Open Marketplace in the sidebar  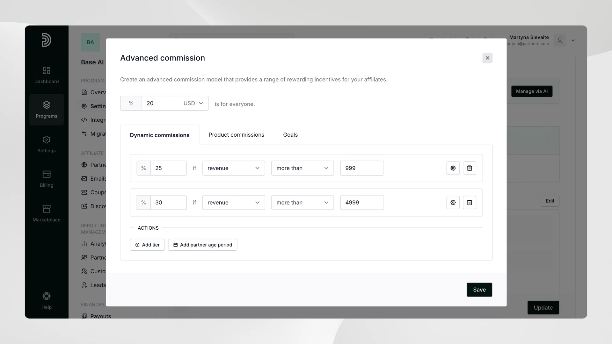click(x=47, y=213)
